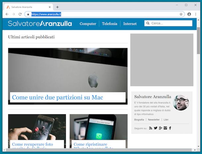202x154 pixels.
Task: Open article Come recuperare foto
Action: [32, 144]
